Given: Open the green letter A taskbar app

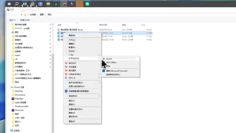Looking at the screenshot, I should click(x=56, y=4).
